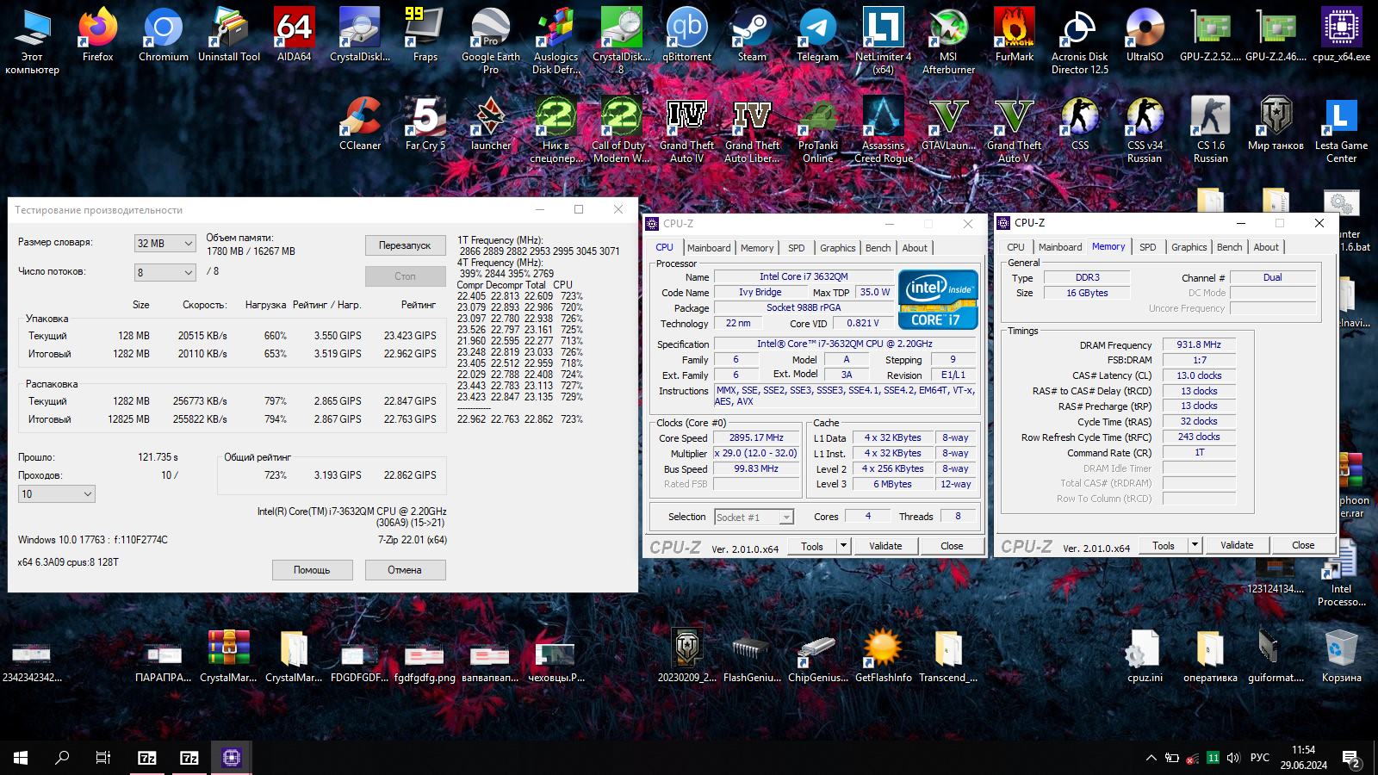Open the Мир танков shortcut
This screenshot has width=1378, height=775.
[x=1276, y=123]
